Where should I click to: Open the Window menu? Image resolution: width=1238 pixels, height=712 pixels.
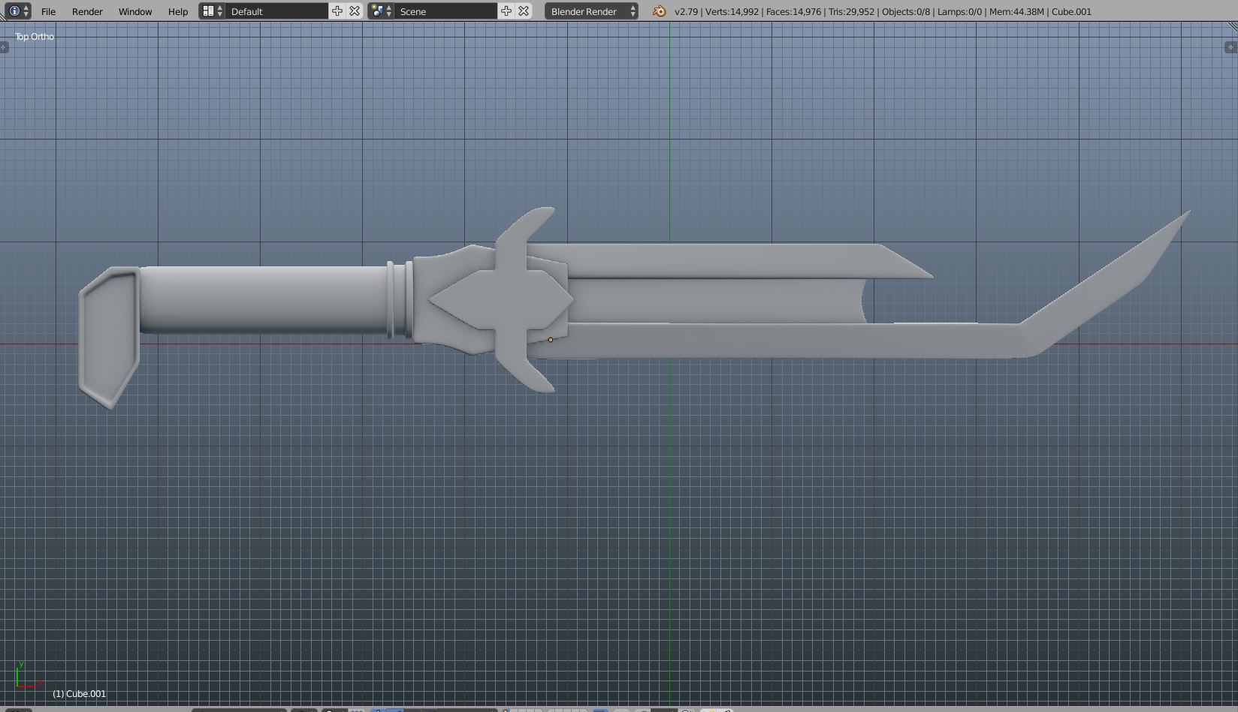pos(135,11)
